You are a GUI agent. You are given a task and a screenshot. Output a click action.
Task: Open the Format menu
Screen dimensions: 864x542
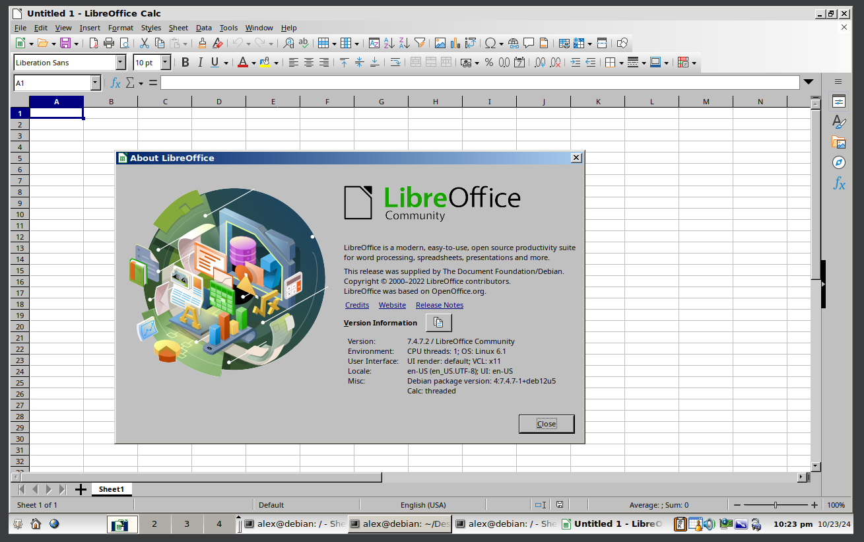(120, 28)
